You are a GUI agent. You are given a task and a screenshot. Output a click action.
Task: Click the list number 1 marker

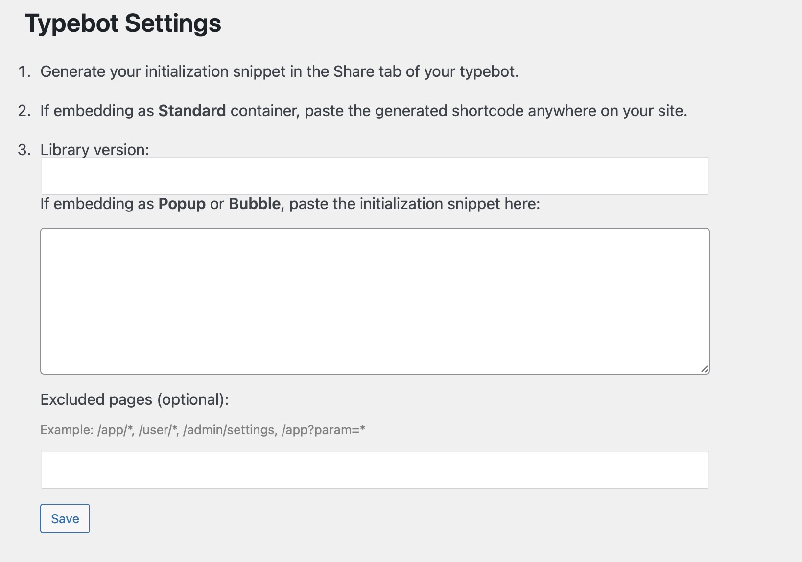(24, 71)
